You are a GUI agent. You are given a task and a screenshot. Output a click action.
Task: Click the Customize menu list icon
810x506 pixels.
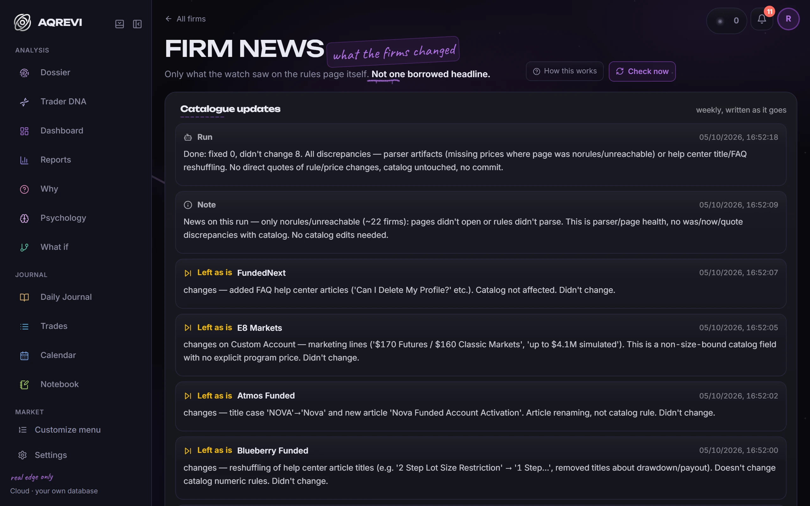pos(22,430)
